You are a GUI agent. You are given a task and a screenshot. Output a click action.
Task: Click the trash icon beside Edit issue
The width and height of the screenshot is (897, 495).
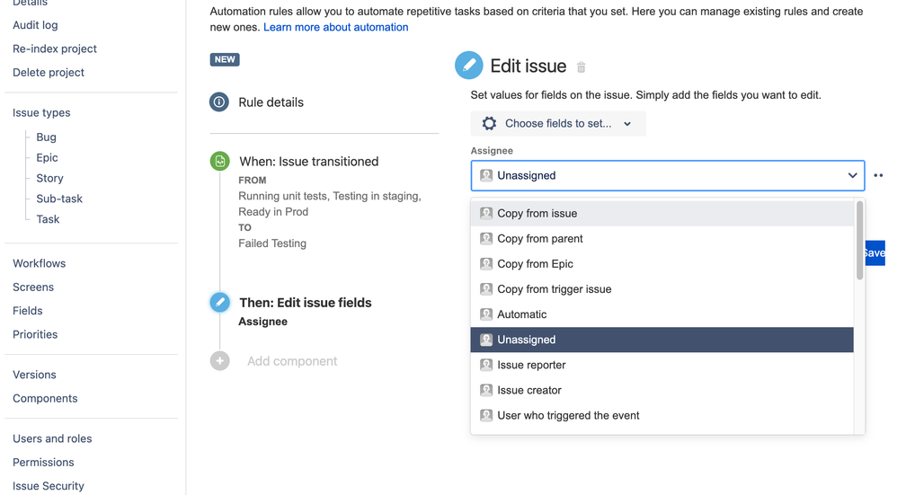coord(582,67)
